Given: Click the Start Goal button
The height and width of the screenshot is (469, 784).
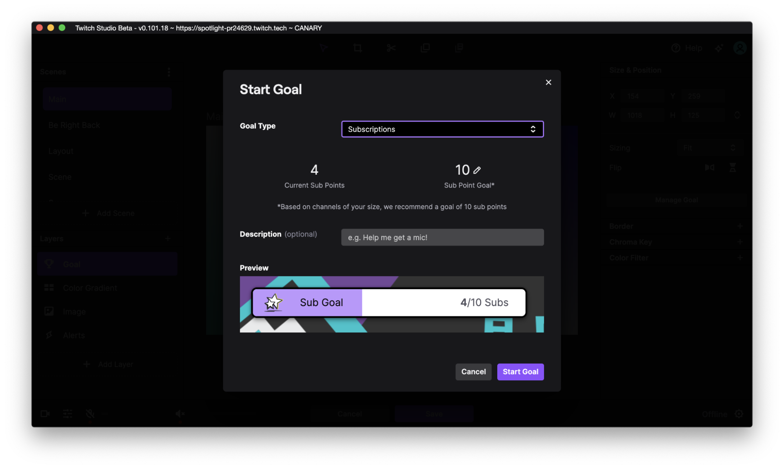Looking at the screenshot, I should coord(520,372).
